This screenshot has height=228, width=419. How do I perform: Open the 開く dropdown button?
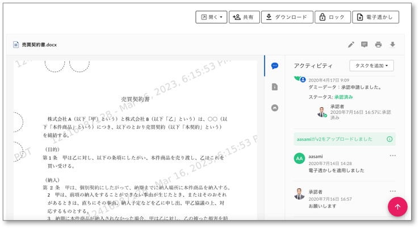click(x=211, y=17)
